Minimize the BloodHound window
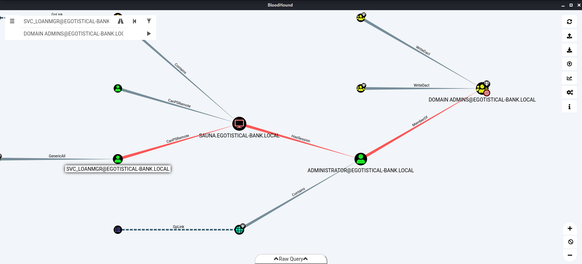582x264 pixels. [563, 5]
